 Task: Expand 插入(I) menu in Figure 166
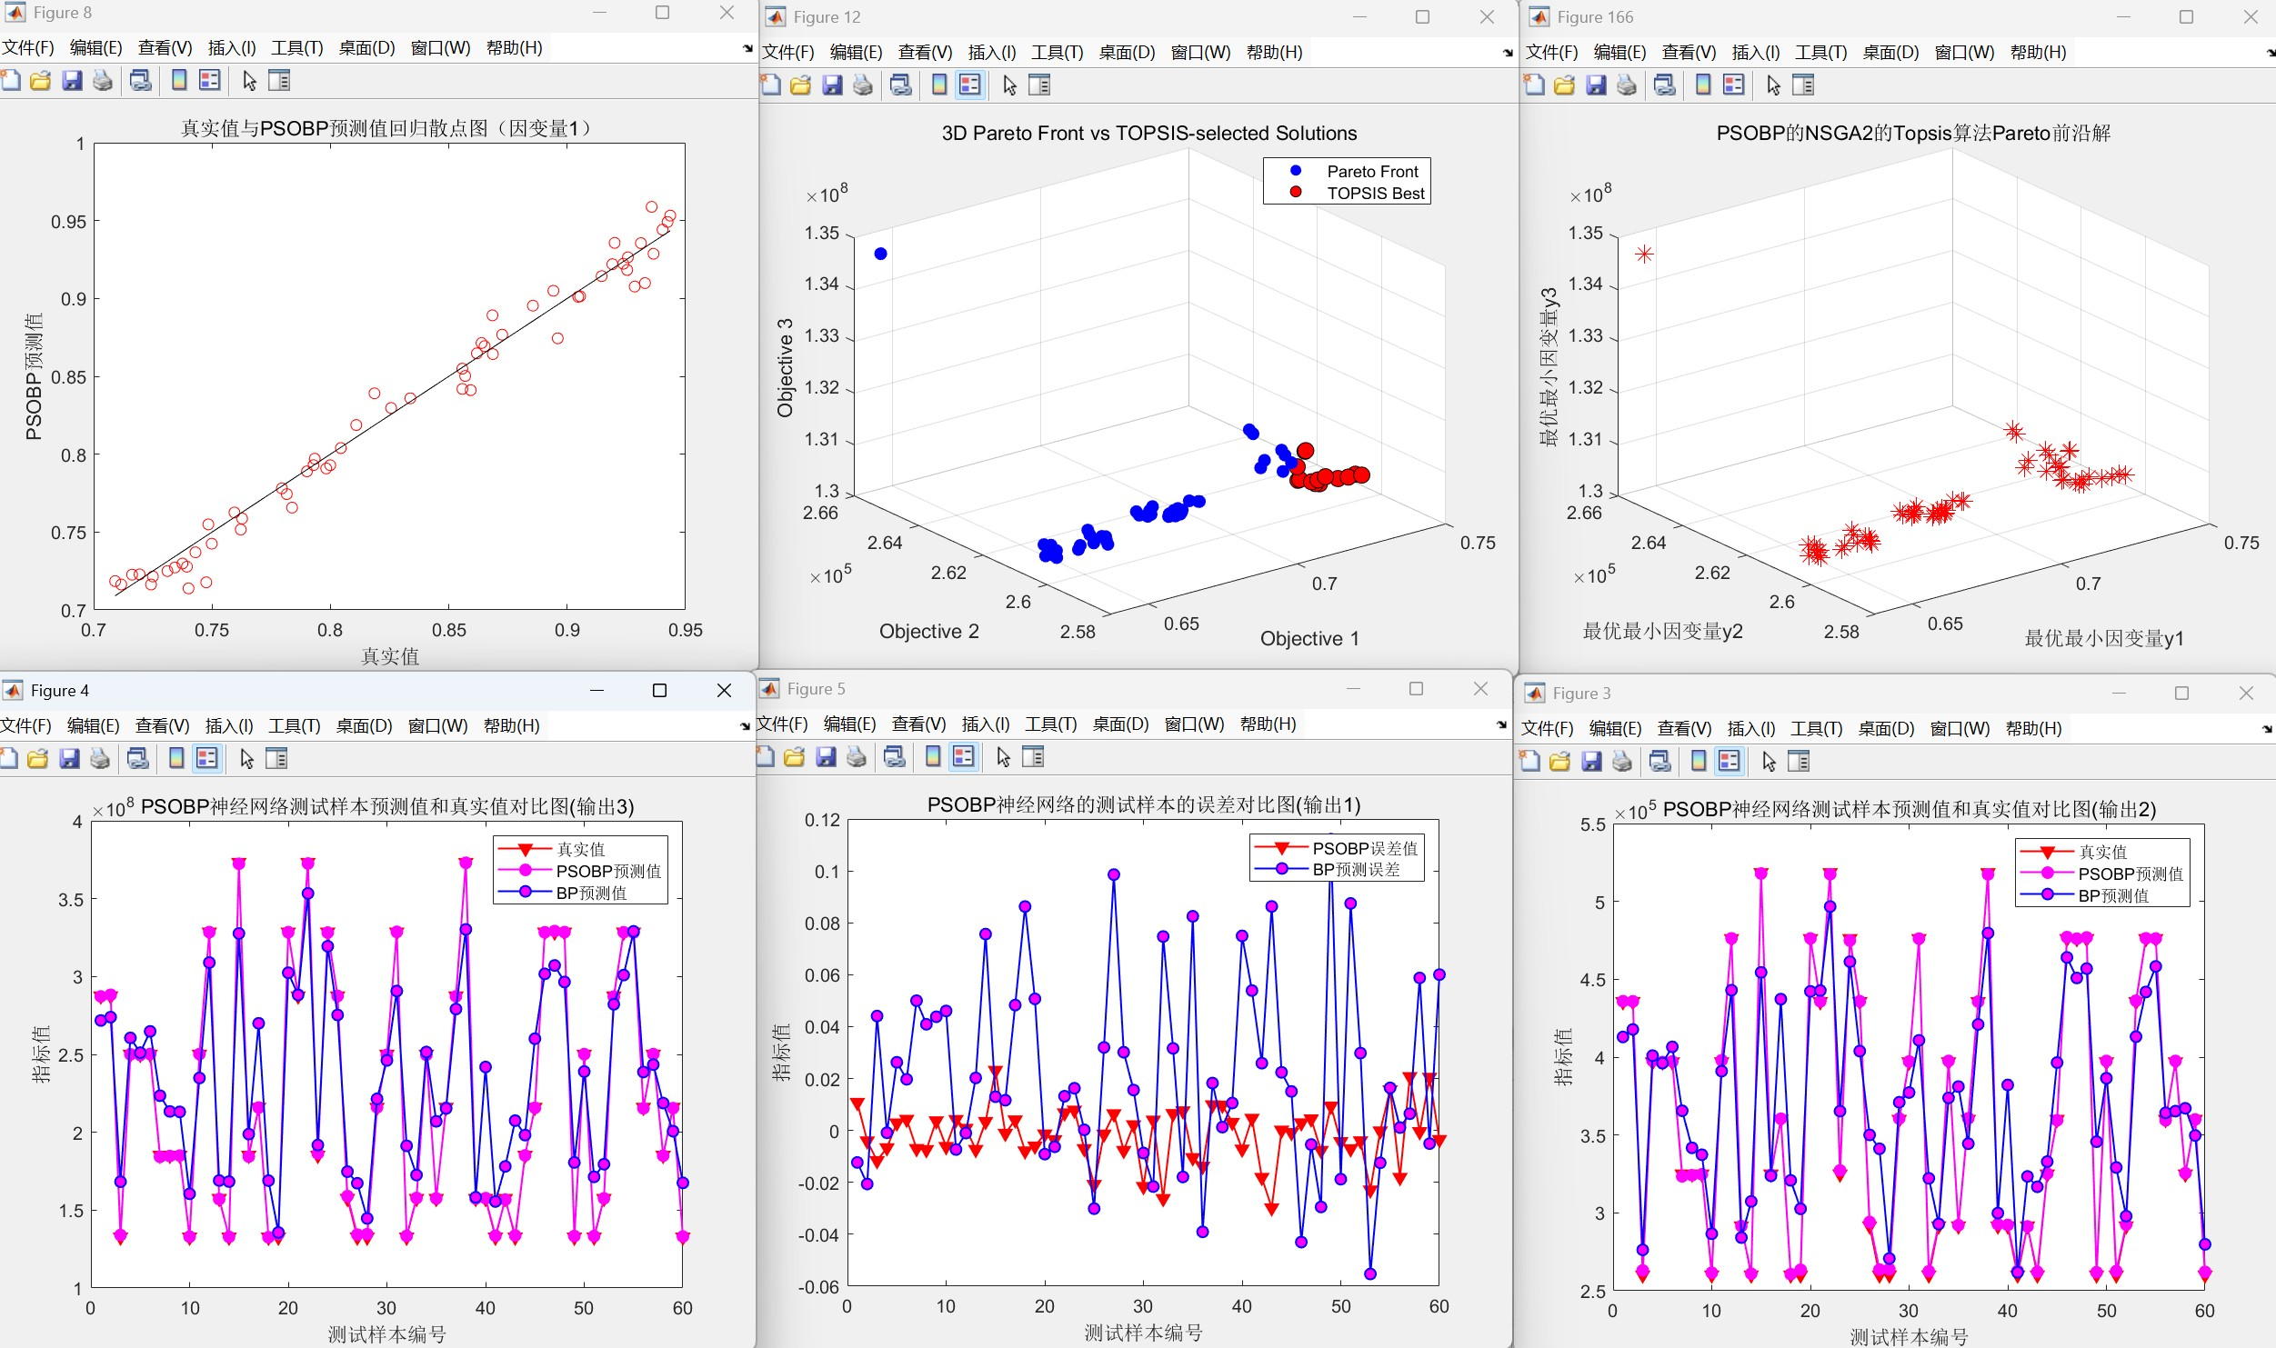point(1755,53)
